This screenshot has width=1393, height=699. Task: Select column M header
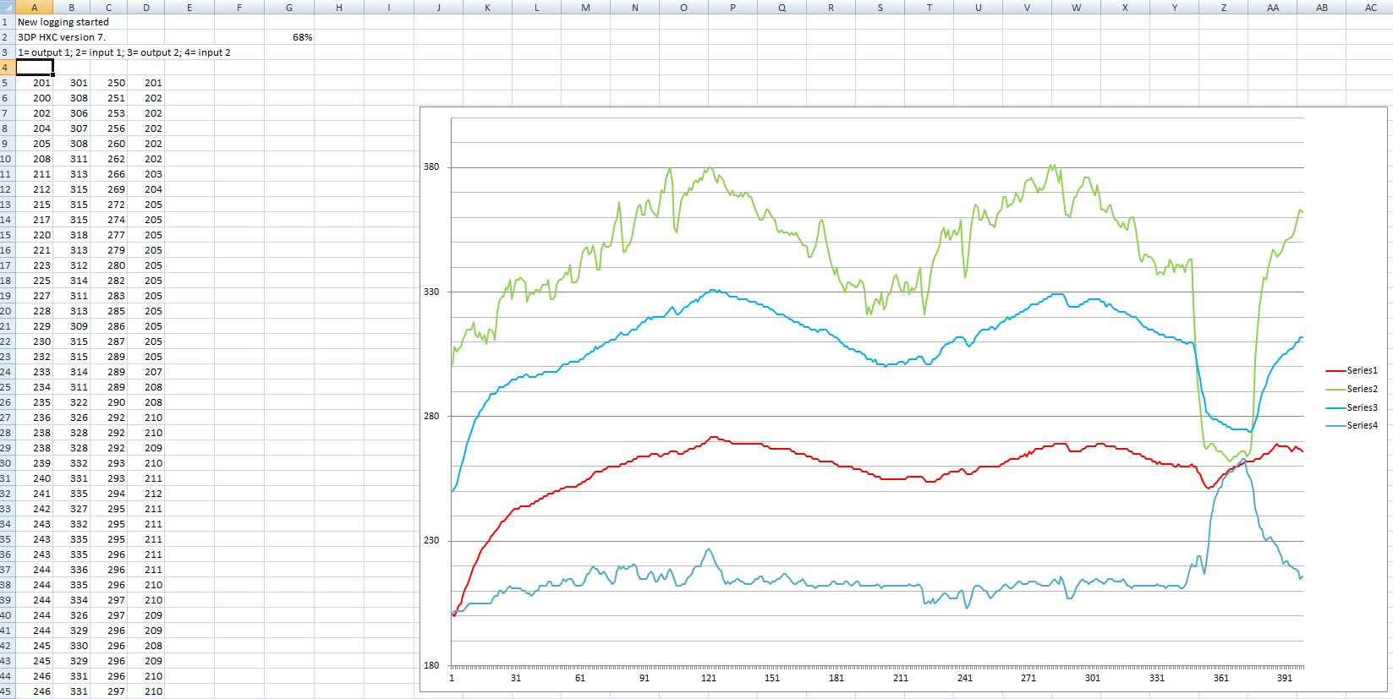[x=586, y=7]
